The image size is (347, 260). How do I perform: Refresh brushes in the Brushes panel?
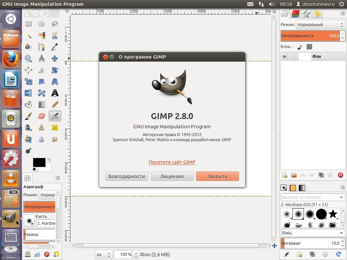339,254
